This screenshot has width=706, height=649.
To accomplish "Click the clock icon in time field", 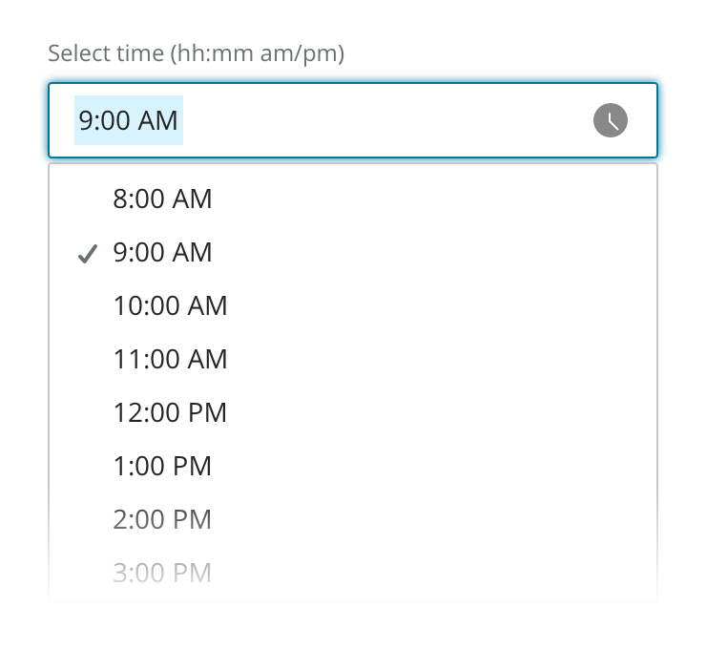I will pos(611,120).
